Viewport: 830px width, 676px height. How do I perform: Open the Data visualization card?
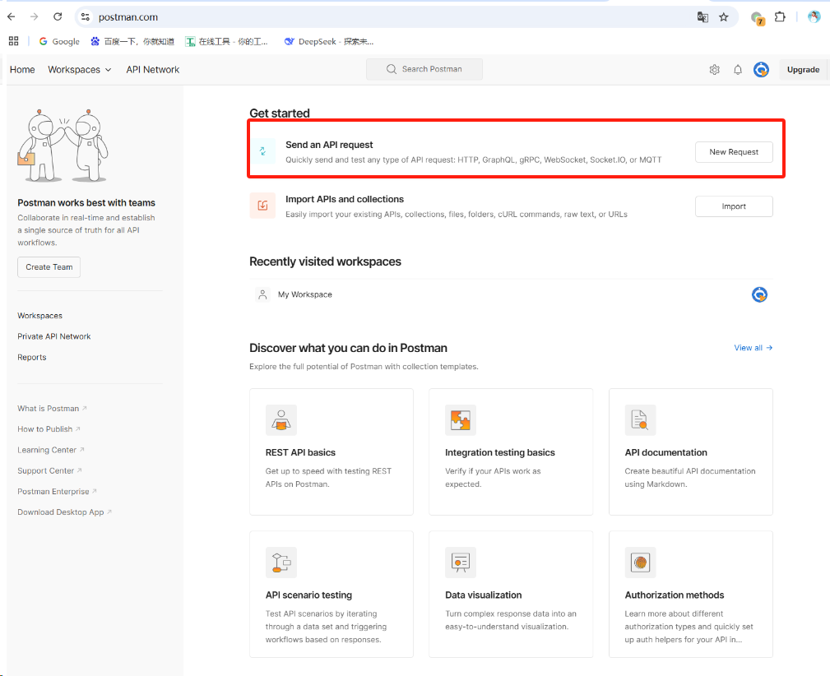[x=511, y=594]
